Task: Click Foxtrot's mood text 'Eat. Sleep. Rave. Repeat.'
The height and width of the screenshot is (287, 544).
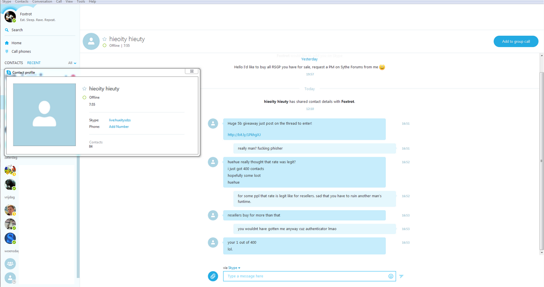Action: click(38, 20)
